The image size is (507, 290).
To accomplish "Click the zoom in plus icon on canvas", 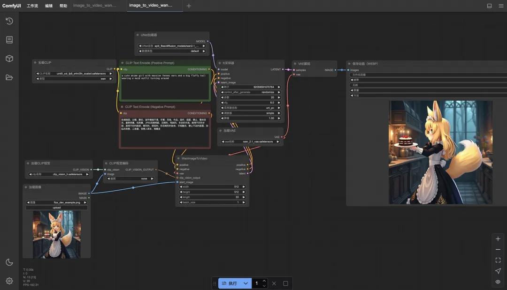I will 498,238.
